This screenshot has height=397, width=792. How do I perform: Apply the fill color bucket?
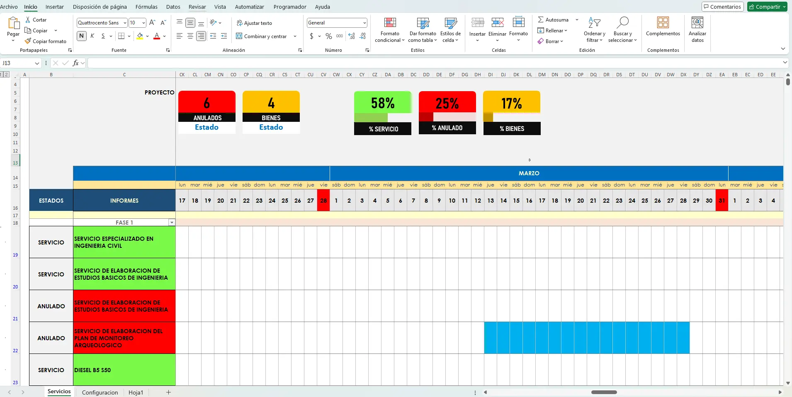140,36
